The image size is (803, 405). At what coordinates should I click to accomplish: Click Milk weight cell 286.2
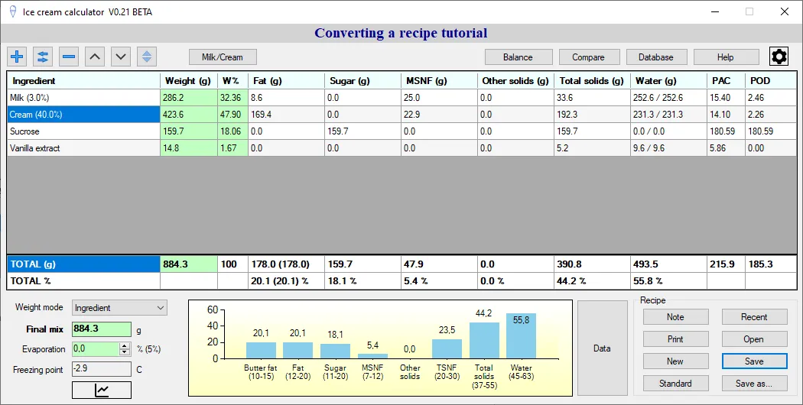point(189,97)
